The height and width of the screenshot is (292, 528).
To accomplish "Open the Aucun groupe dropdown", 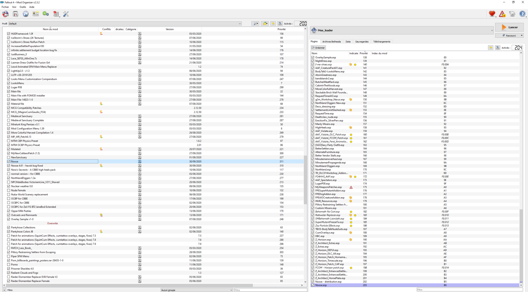I will click(x=197, y=290).
